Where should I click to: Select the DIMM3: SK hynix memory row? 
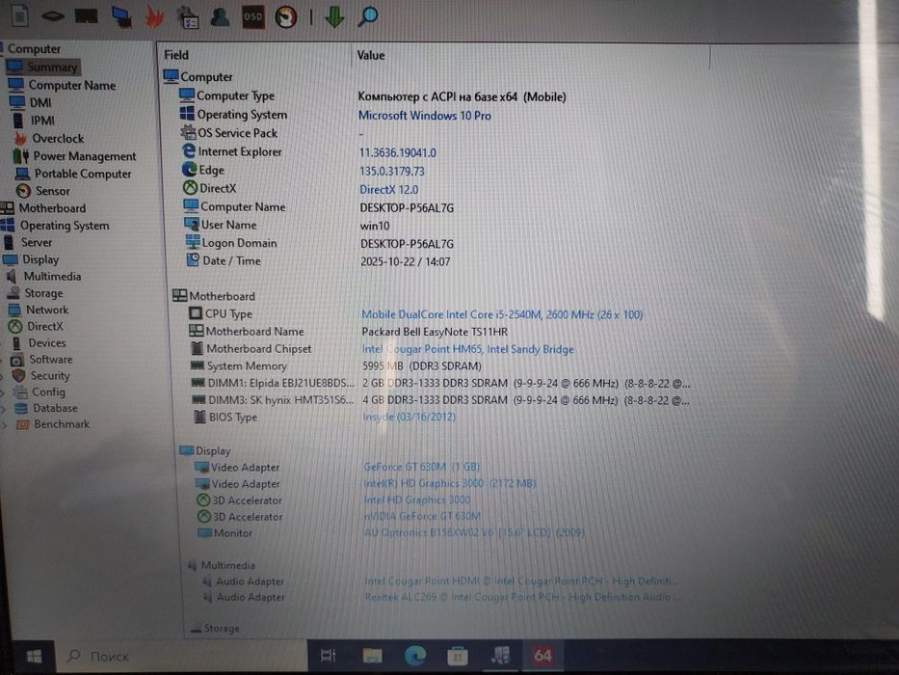[440, 400]
